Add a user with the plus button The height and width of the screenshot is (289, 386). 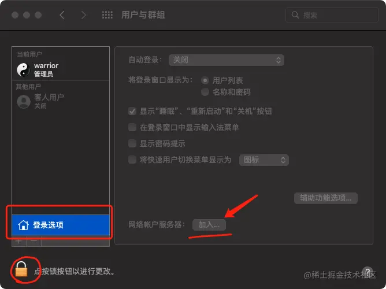click(x=19, y=241)
